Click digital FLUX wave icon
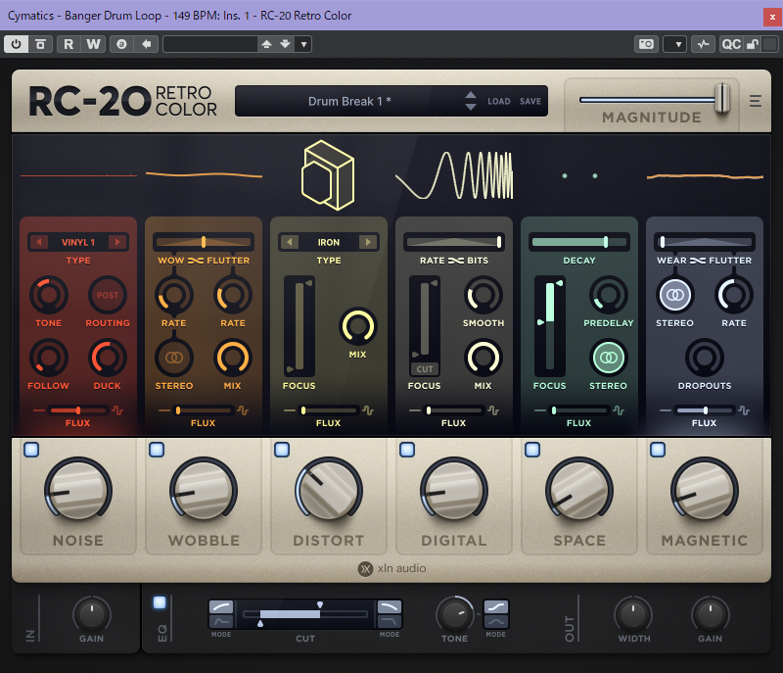 pos(493,410)
